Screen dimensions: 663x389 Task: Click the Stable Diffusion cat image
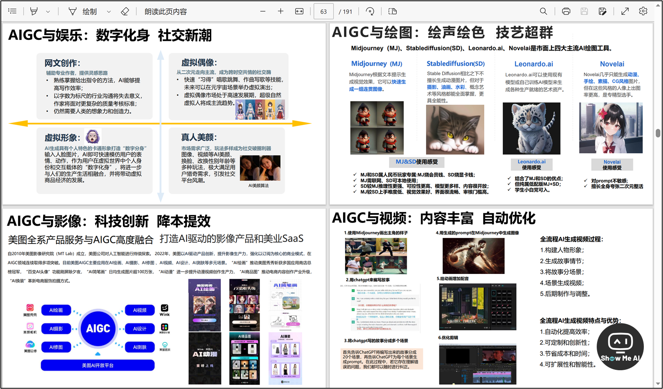[455, 129]
